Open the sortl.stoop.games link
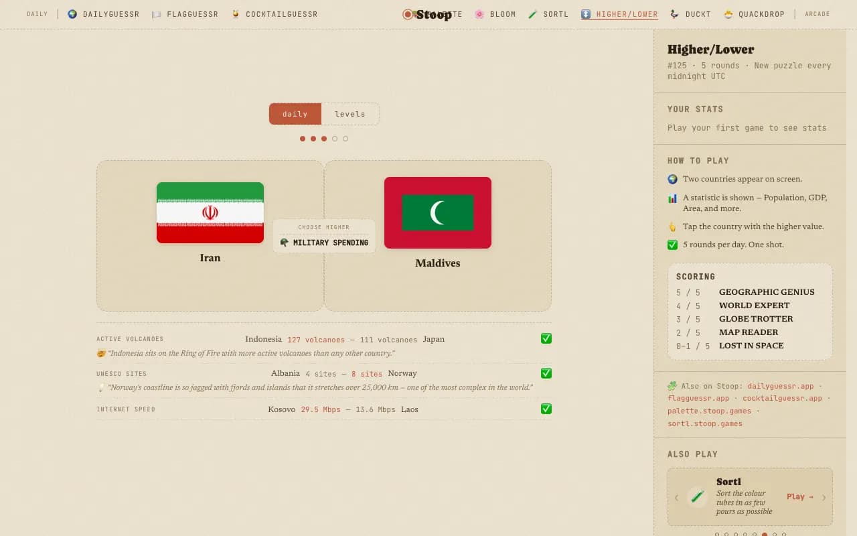Image resolution: width=857 pixels, height=536 pixels. (705, 423)
